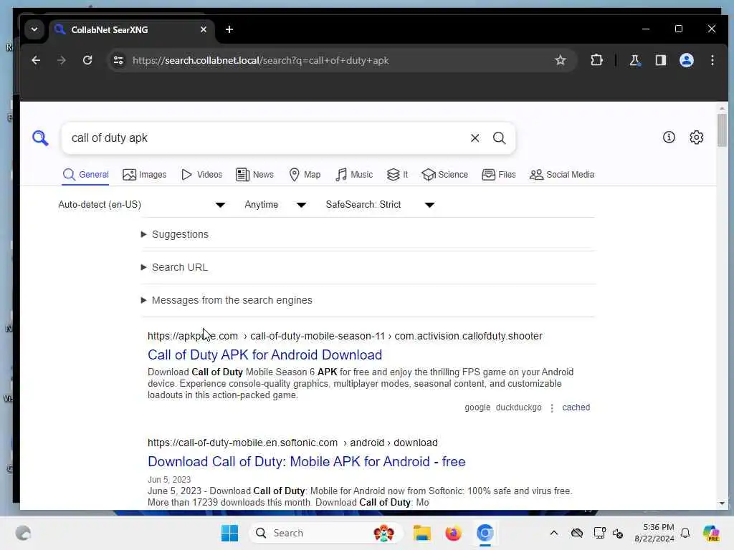734x550 pixels.
Task: Click the browser address bar URL
Action: click(x=261, y=60)
